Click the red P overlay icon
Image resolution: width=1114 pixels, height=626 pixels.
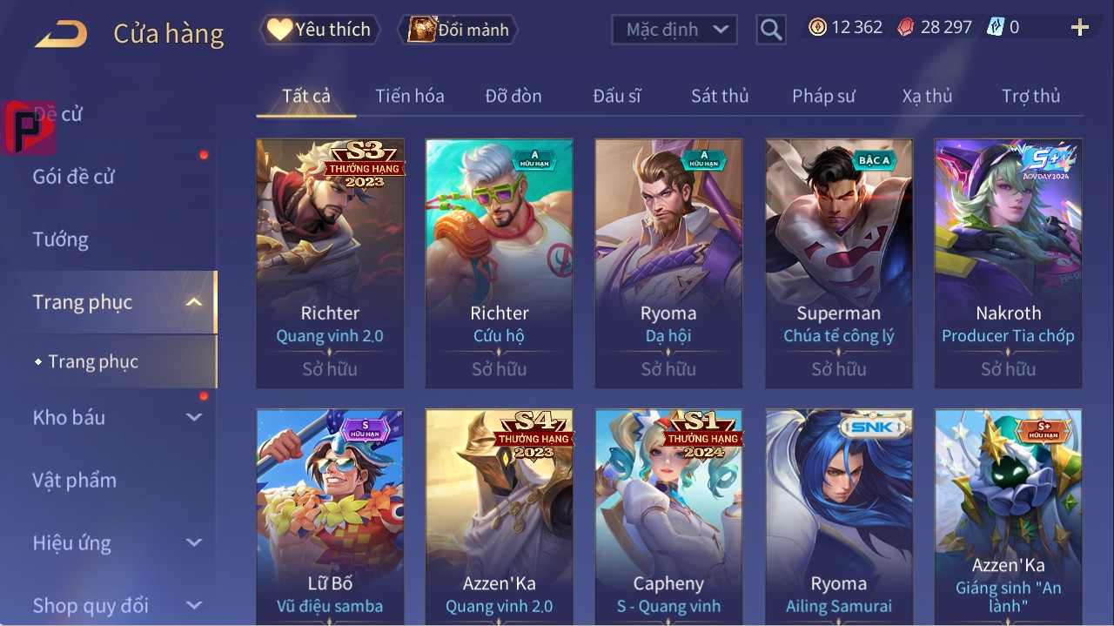coord(29,127)
